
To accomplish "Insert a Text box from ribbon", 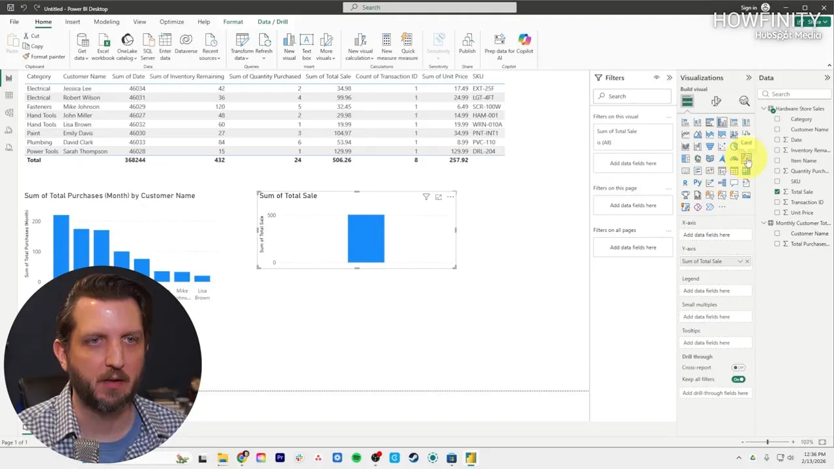I will point(306,47).
